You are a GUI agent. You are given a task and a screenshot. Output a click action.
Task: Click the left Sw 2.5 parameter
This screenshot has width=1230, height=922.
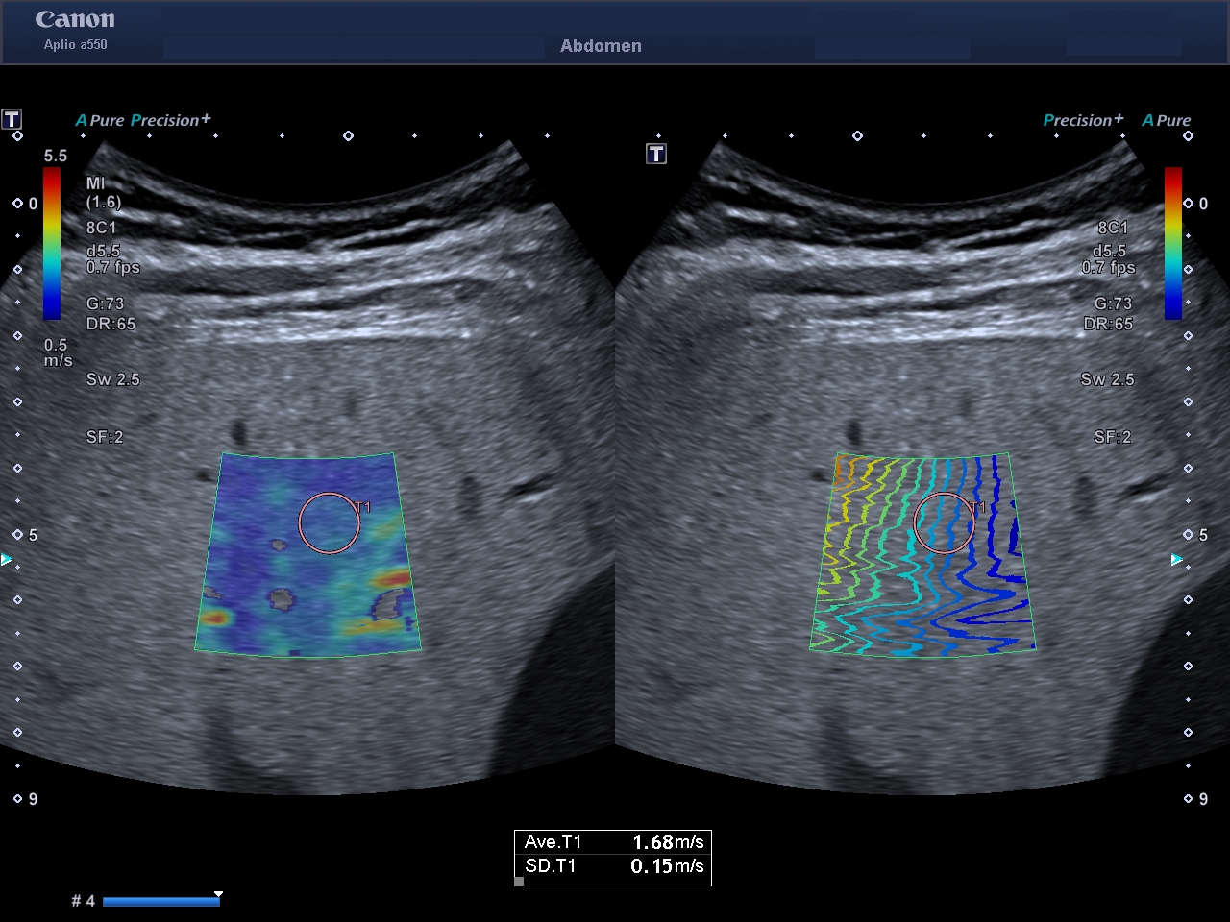click(x=113, y=379)
